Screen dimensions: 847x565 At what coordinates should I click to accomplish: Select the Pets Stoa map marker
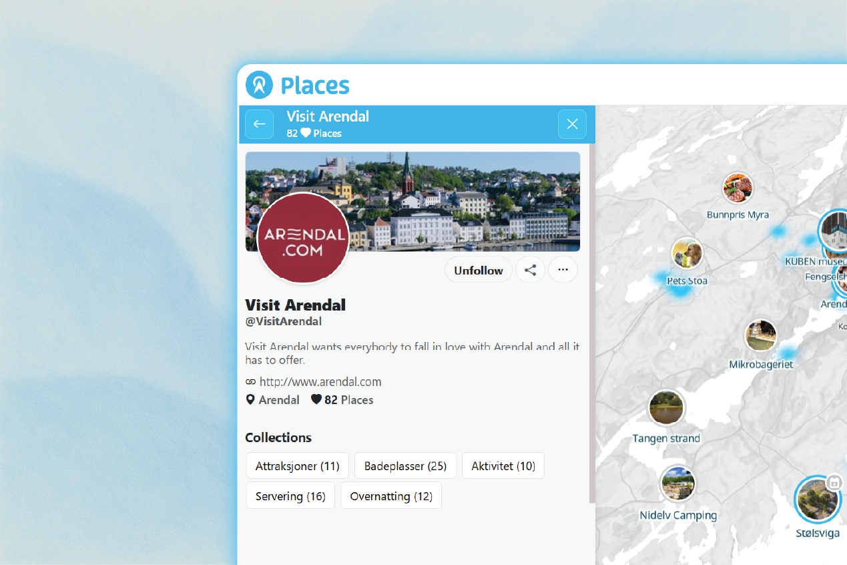click(687, 254)
